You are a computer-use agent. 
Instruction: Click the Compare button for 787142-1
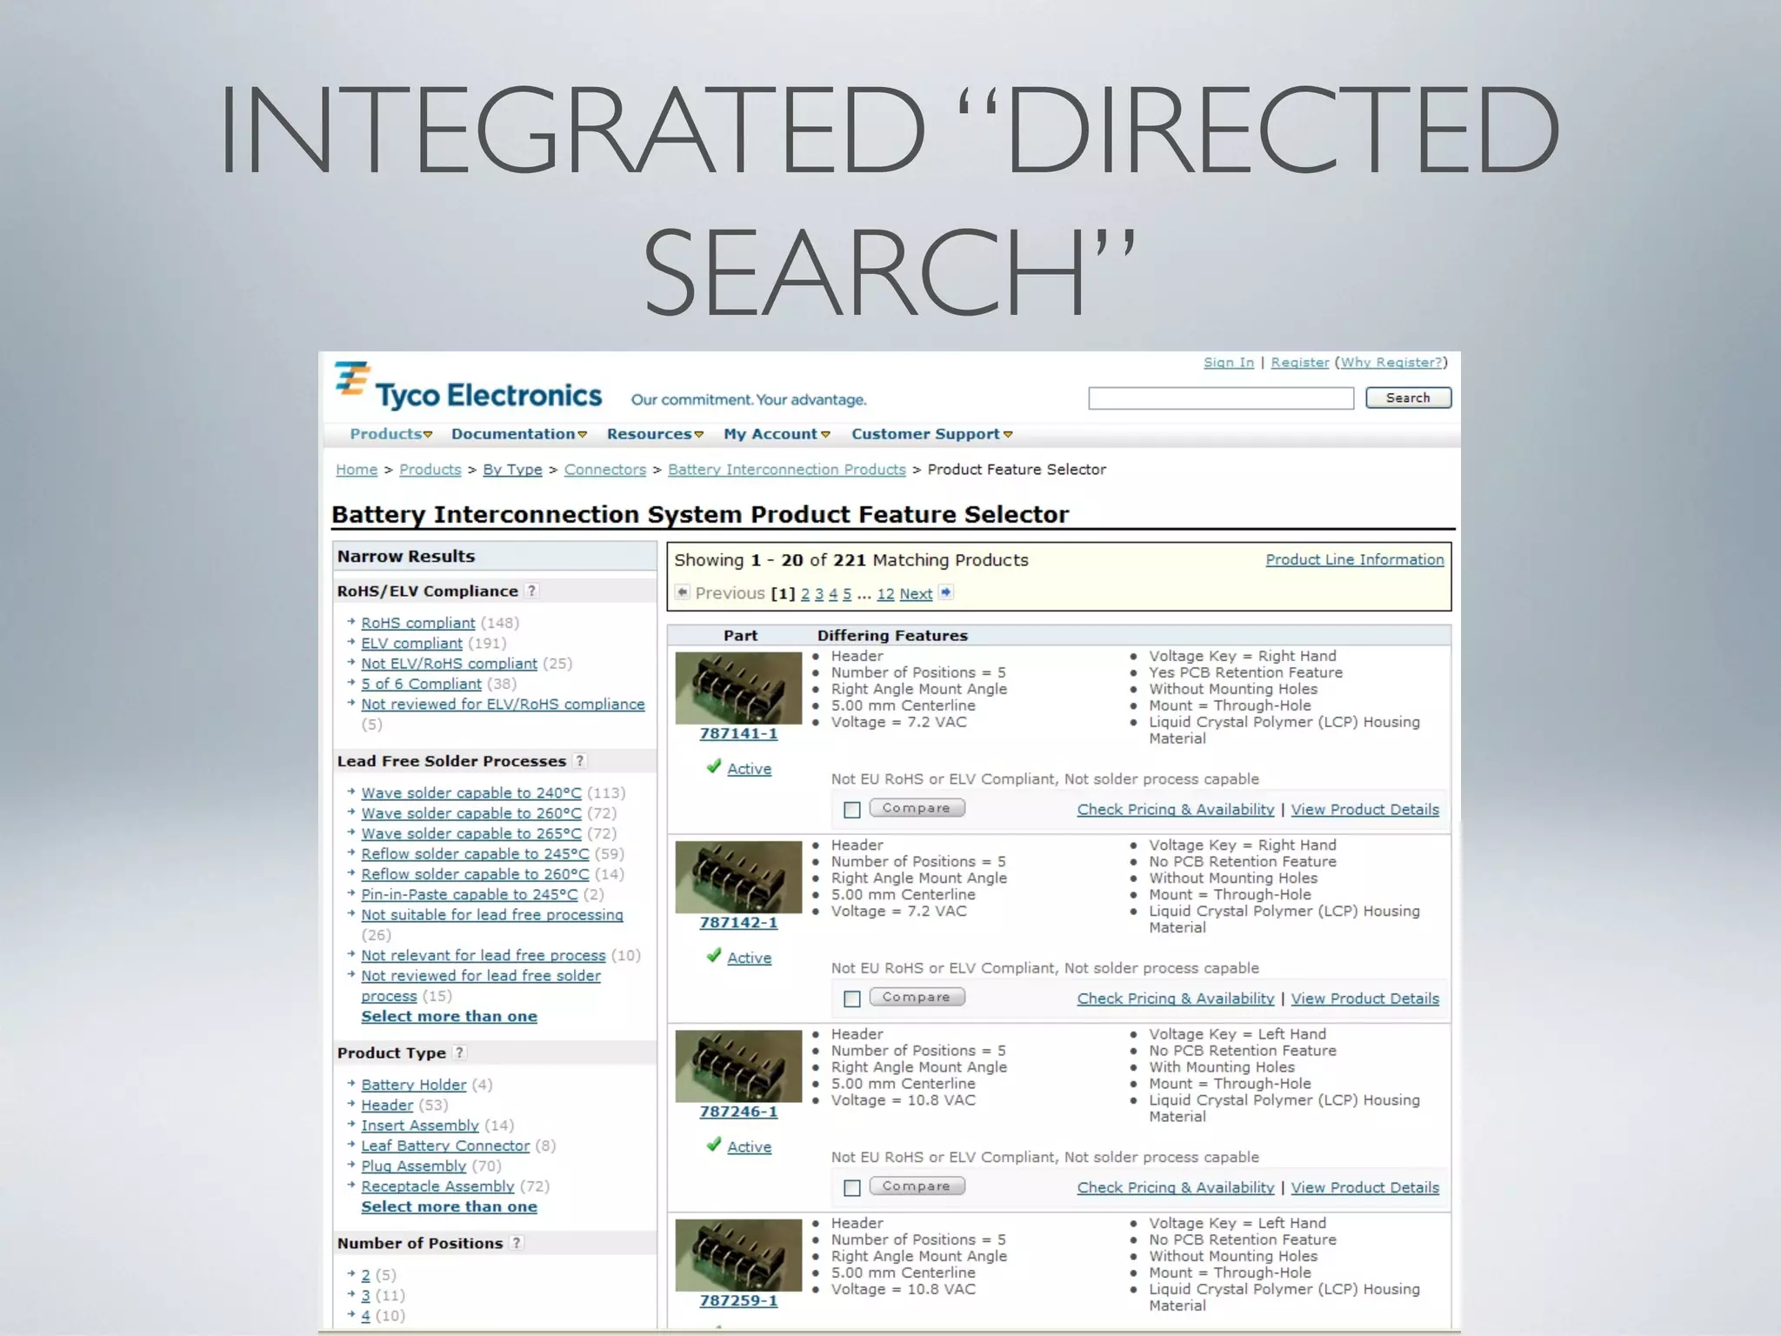(917, 997)
